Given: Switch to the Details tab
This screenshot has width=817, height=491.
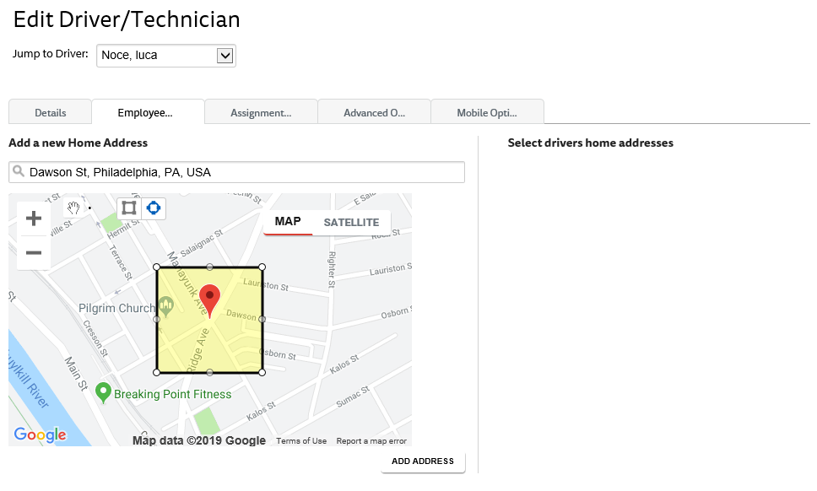Looking at the screenshot, I should (50, 112).
